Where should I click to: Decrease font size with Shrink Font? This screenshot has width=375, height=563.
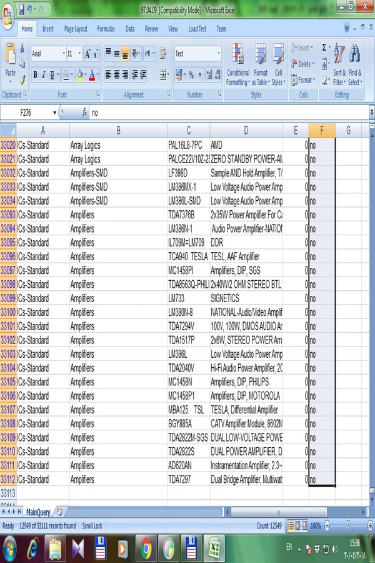click(x=95, y=54)
